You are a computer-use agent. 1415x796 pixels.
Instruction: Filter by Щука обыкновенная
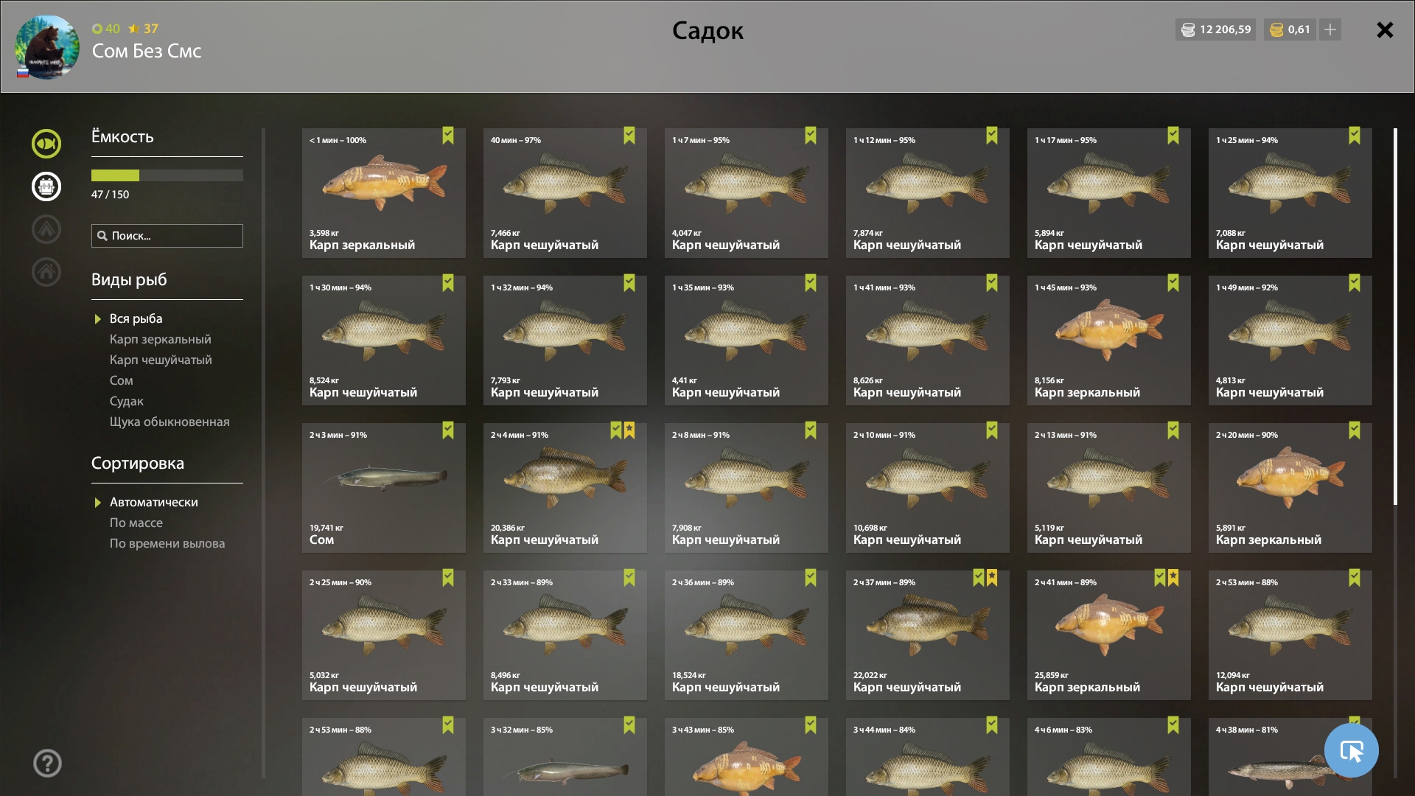coord(170,422)
